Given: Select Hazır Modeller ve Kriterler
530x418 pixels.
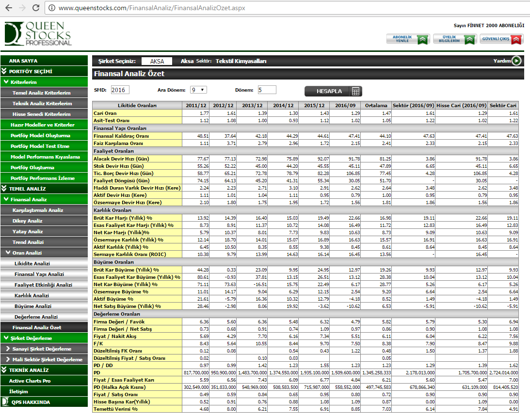Looking at the screenshot, I should (x=44, y=125).
